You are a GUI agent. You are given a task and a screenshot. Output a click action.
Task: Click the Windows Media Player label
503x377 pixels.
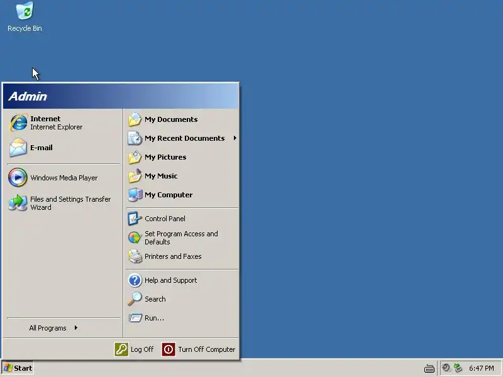point(64,178)
